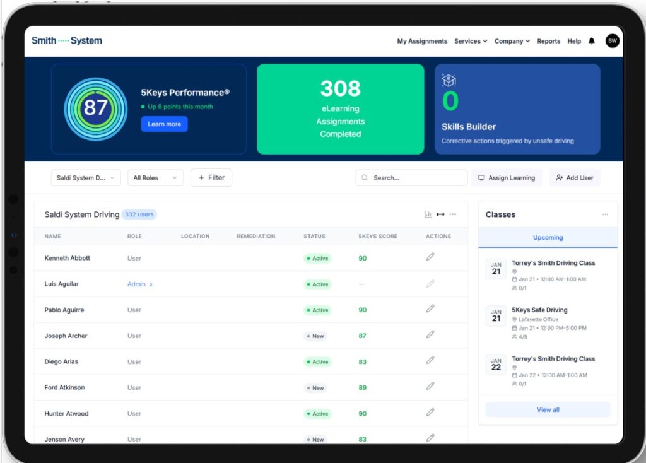Open Luis Aguilar's Admin role link
Image resolution: width=646 pixels, height=463 pixels.
[x=138, y=284]
